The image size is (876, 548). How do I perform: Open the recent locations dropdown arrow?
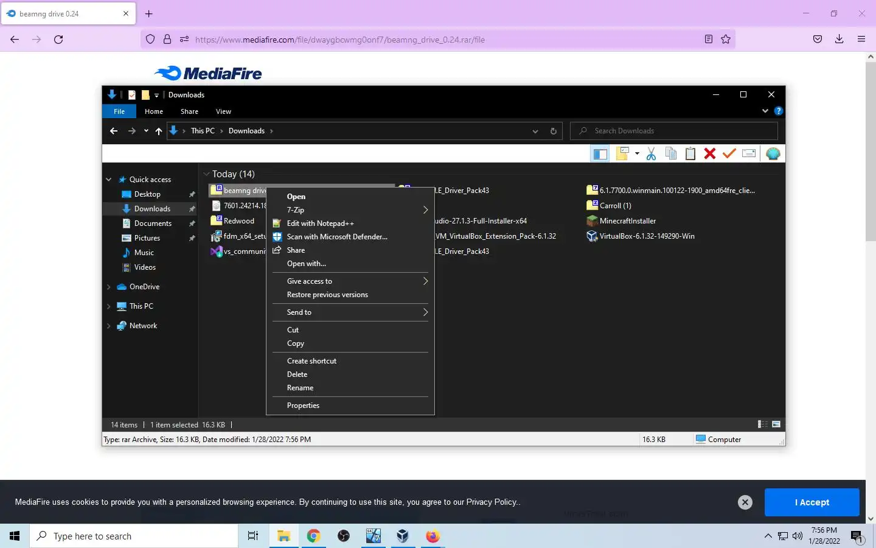[146, 131]
